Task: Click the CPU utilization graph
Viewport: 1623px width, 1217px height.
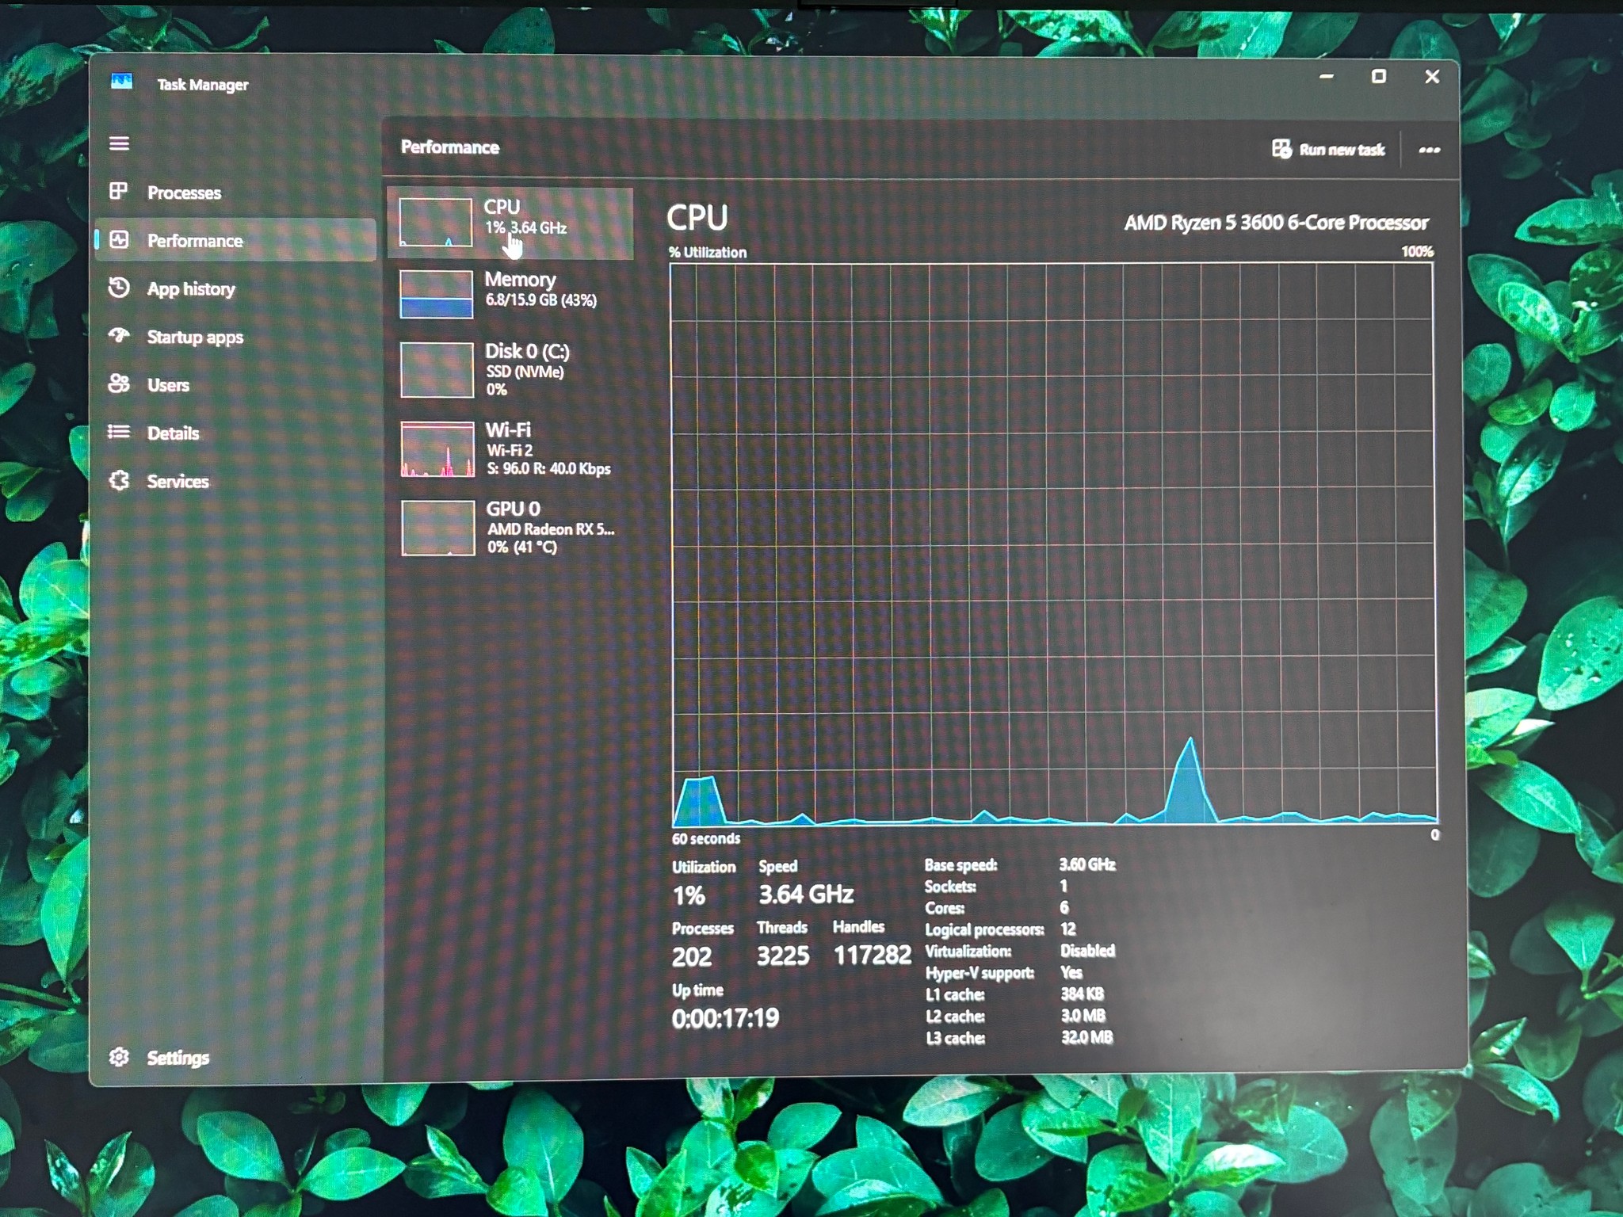Action: pos(1053,544)
